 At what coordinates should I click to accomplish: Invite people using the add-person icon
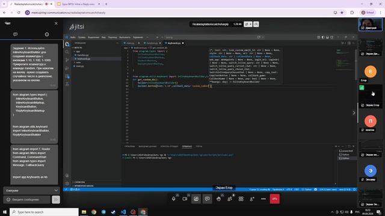tap(252, 199)
